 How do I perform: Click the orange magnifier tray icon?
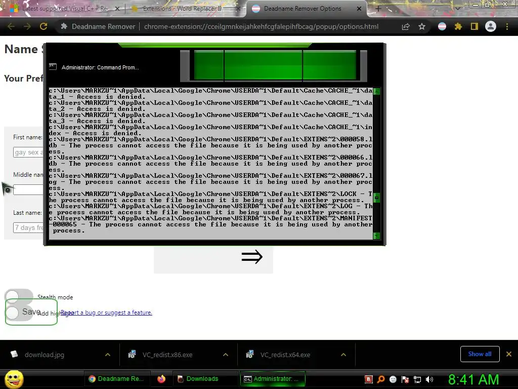tap(381, 379)
